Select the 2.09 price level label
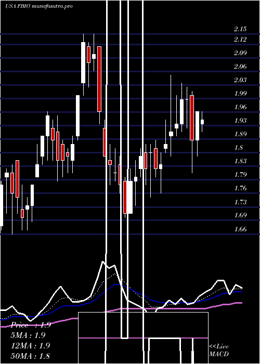260x364 pixels. 240,53
